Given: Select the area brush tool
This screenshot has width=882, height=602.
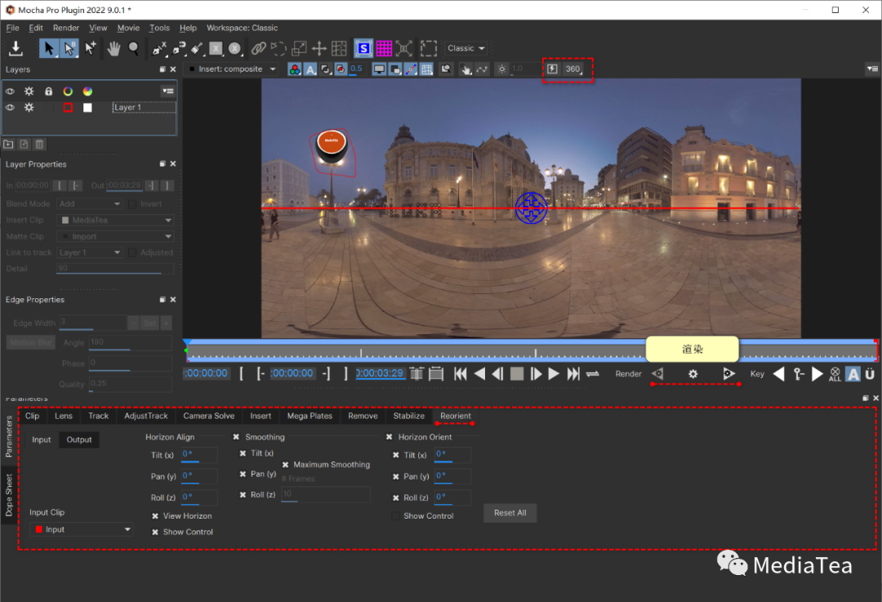Looking at the screenshot, I should point(197,48).
